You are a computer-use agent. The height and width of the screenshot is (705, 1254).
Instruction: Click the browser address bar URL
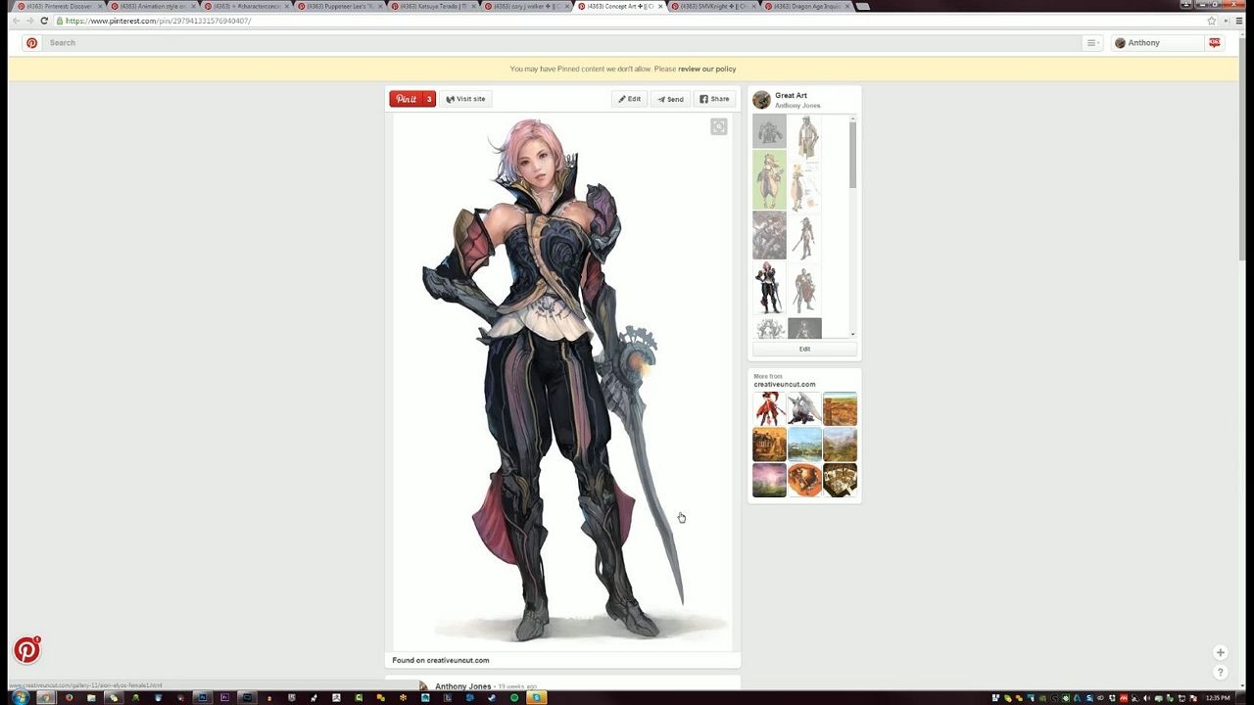159,21
